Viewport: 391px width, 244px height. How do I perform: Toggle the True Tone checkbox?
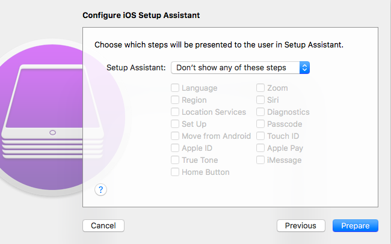coord(175,160)
